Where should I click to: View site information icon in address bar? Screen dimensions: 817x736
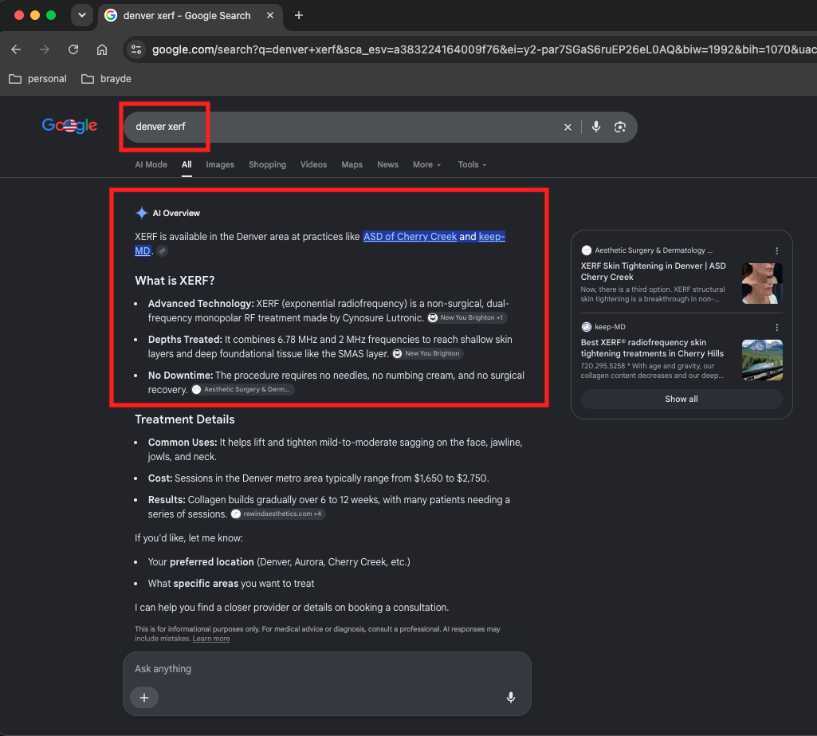pyautogui.click(x=136, y=49)
